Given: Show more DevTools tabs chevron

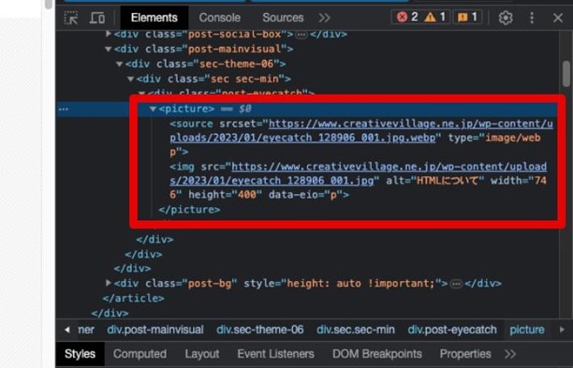Looking at the screenshot, I should [324, 18].
